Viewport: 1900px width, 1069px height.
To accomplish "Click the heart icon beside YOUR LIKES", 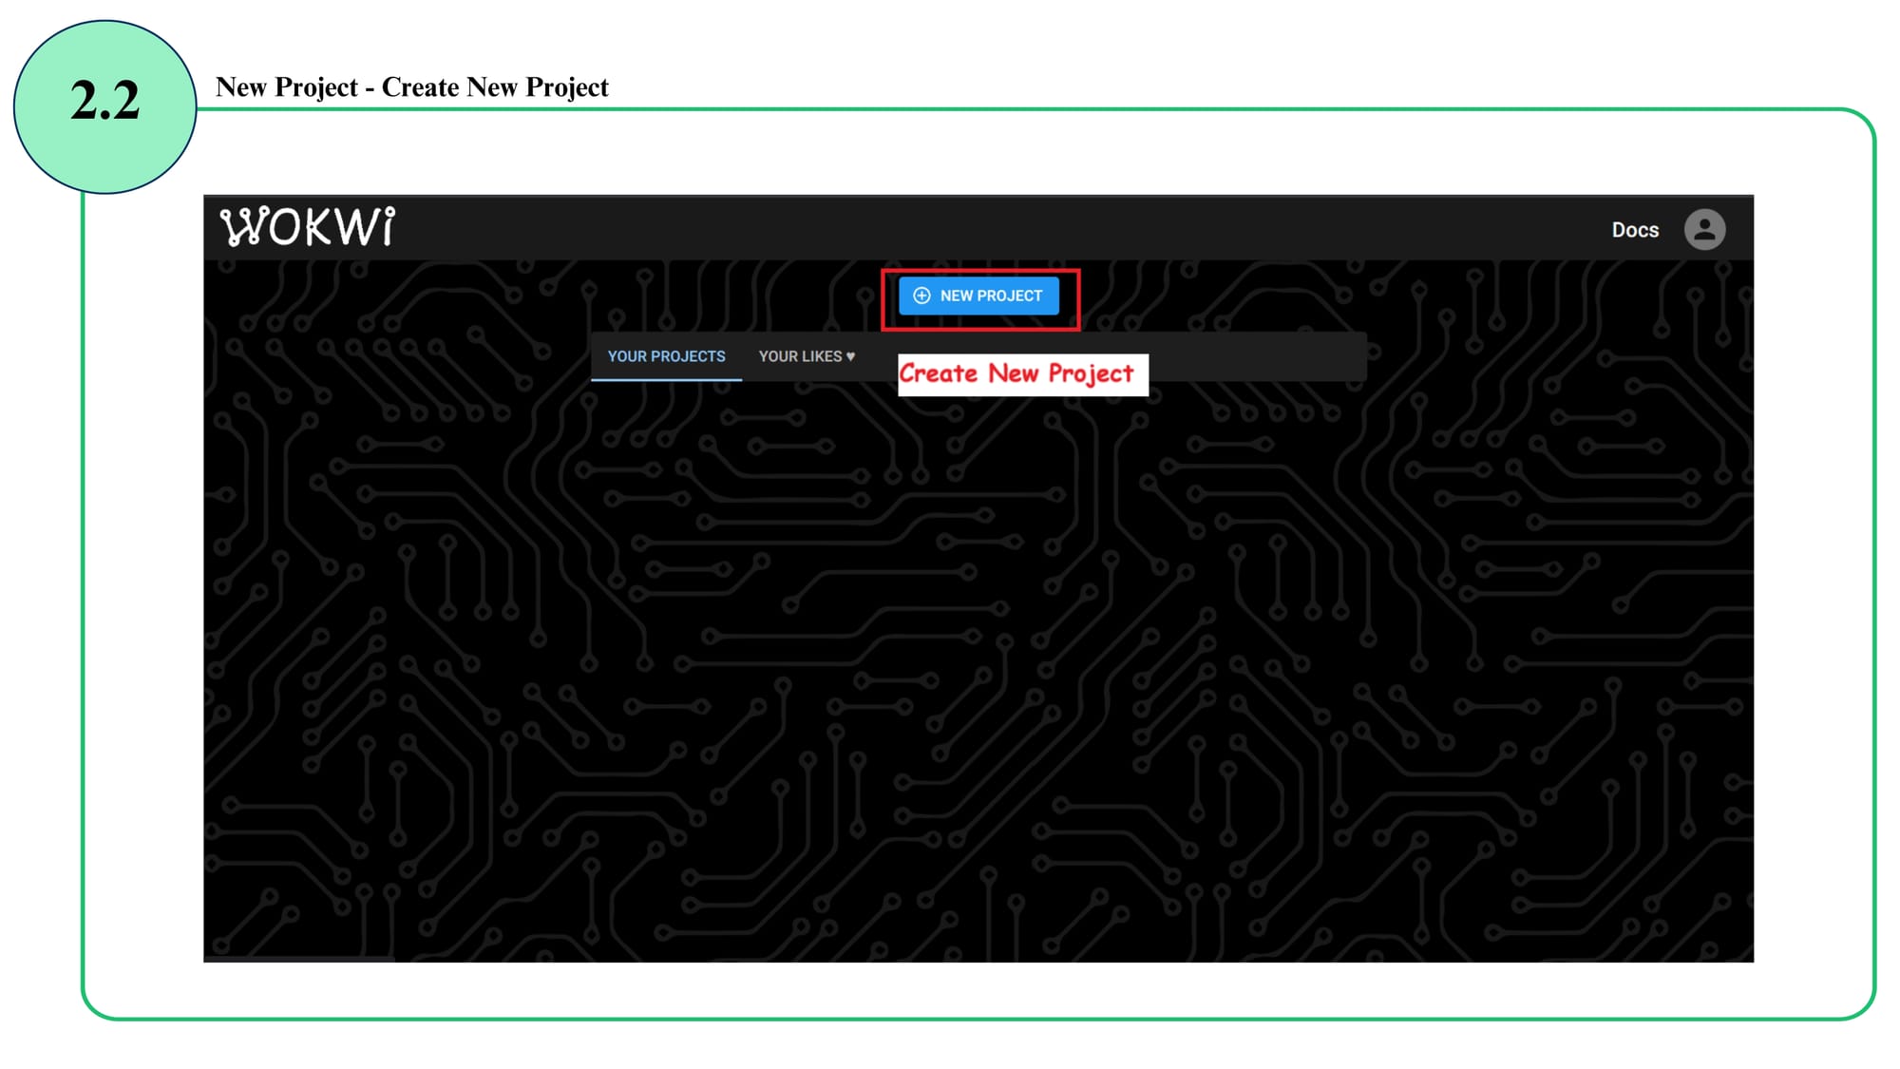I will tap(850, 356).
